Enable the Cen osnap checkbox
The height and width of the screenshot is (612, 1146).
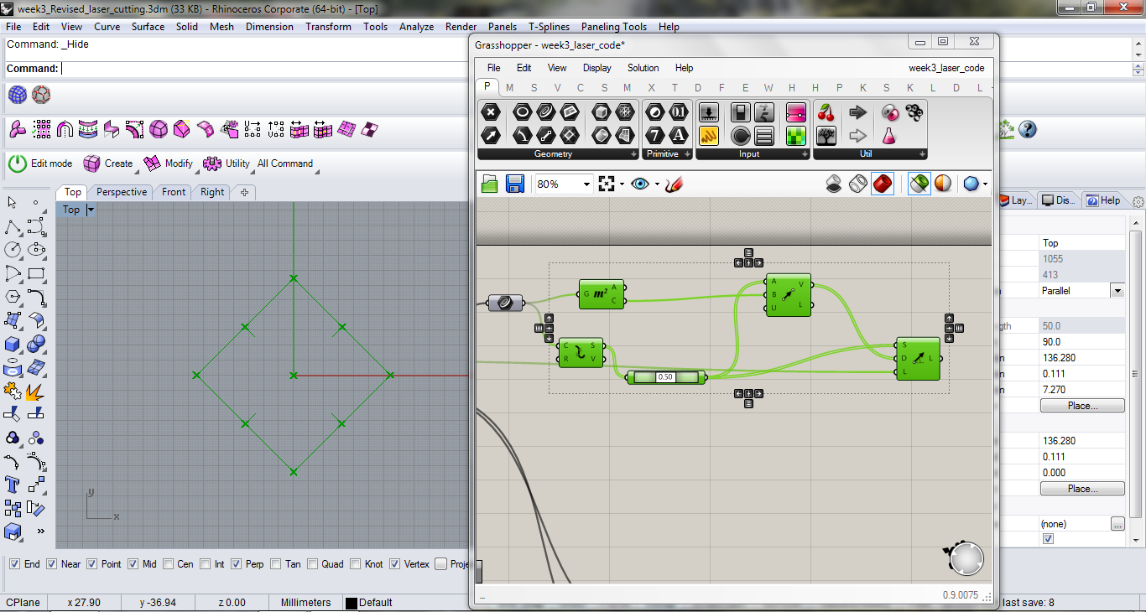coord(168,564)
